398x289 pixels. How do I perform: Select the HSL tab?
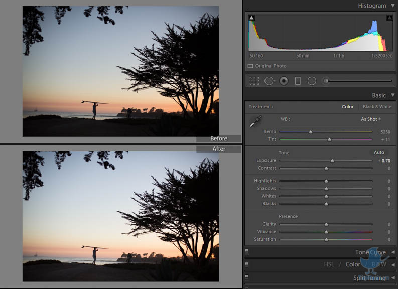329,264
